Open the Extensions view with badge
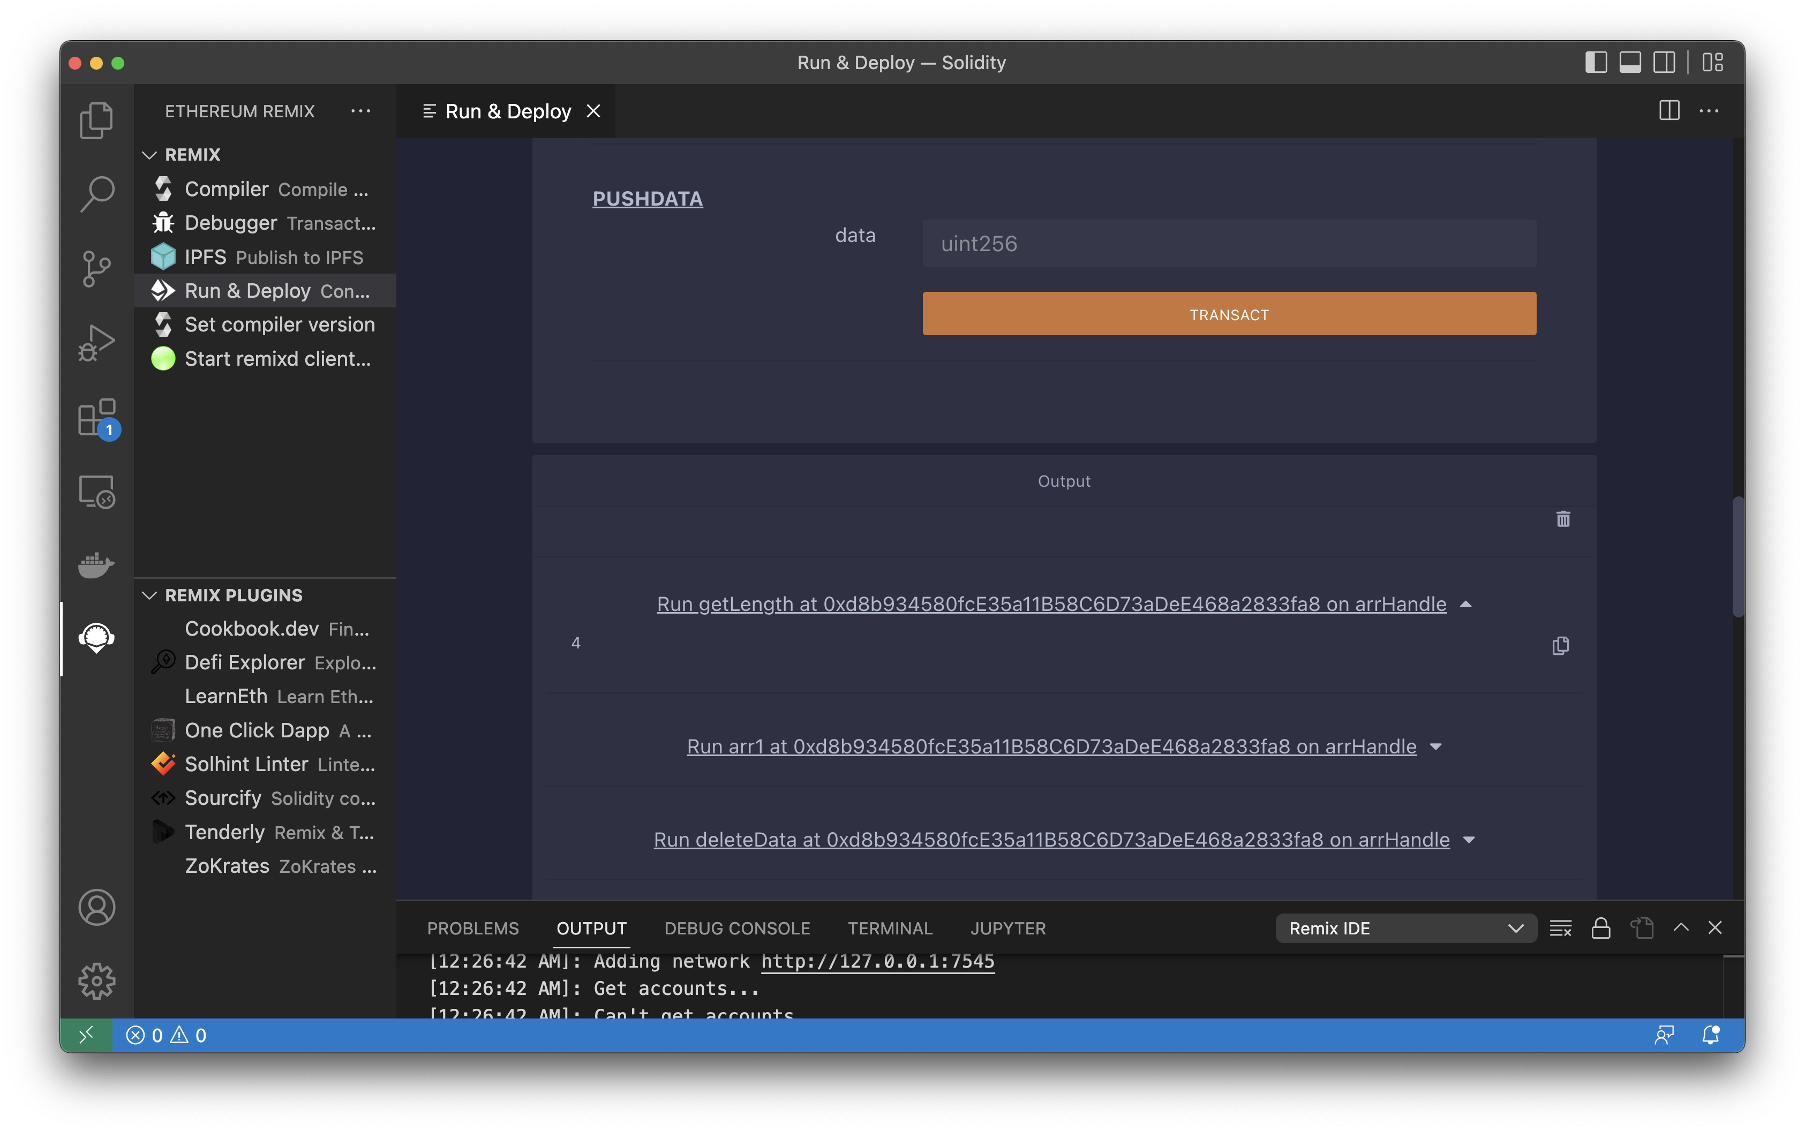The height and width of the screenshot is (1132, 1805). 96,418
